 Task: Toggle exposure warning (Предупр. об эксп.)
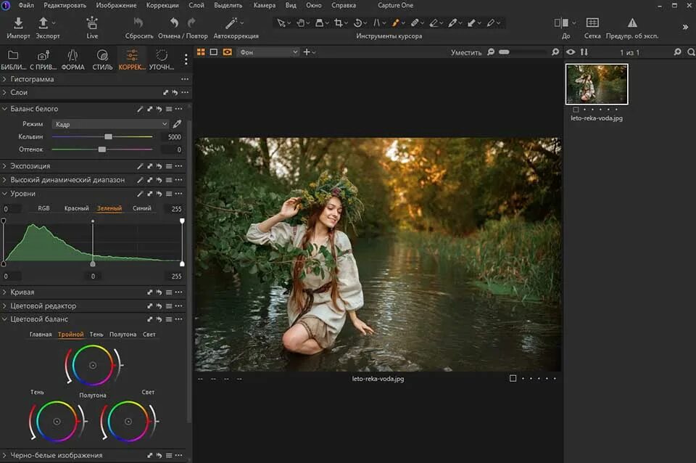pos(632,23)
